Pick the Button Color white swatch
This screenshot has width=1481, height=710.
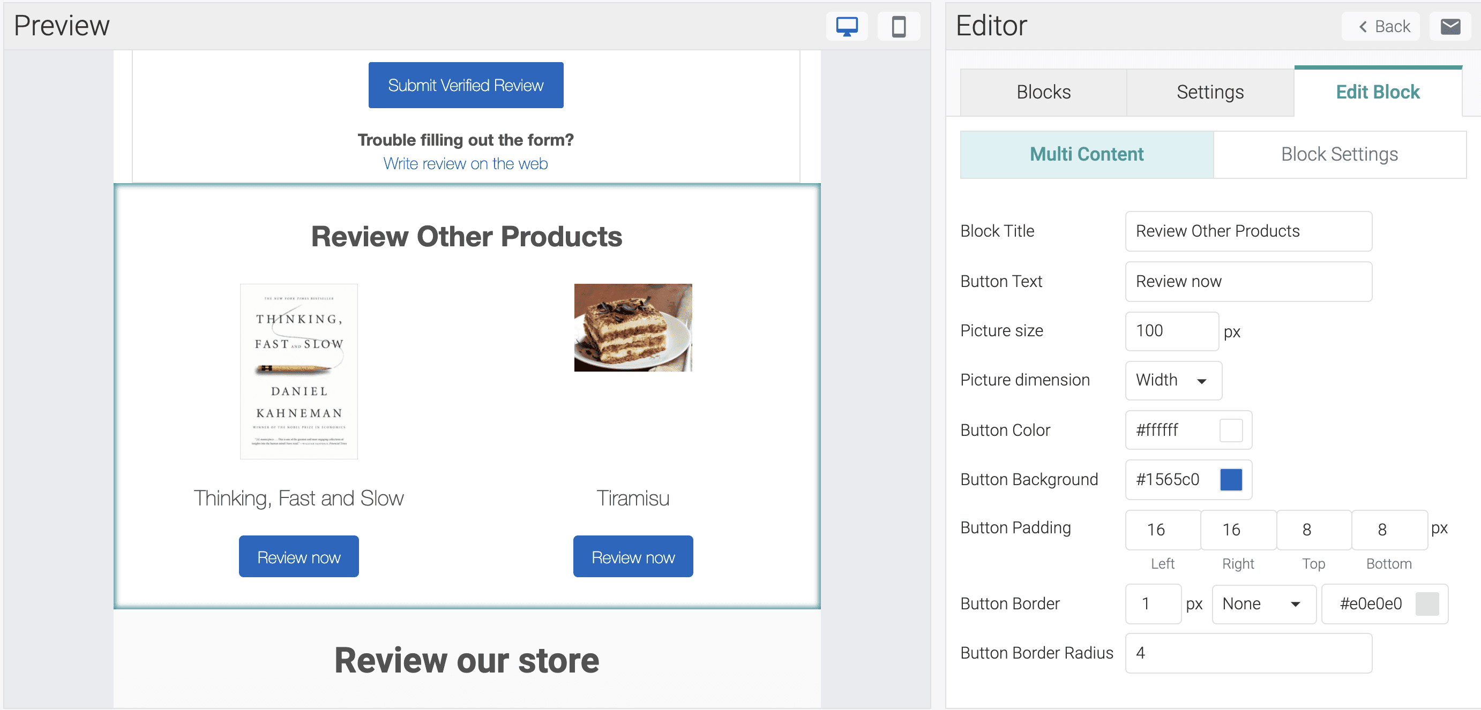1231,430
